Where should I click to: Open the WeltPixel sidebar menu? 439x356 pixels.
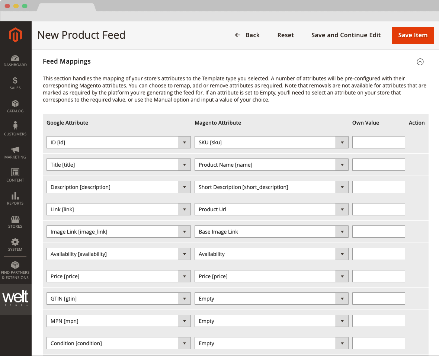16,299
